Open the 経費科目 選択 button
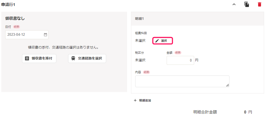Image resolution: width=268 pixels, height=121 pixels. tap(163, 41)
